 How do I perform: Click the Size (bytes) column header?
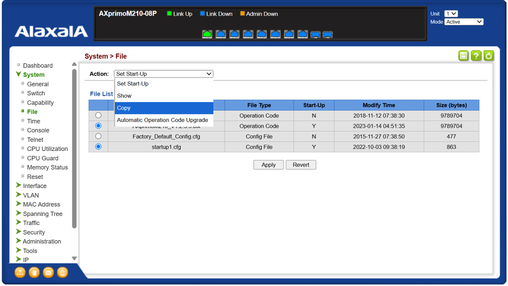pos(451,105)
